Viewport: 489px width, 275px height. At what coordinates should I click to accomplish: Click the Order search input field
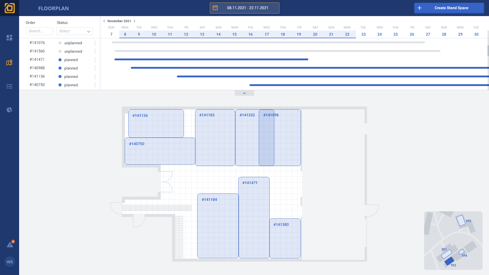coord(39,31)
